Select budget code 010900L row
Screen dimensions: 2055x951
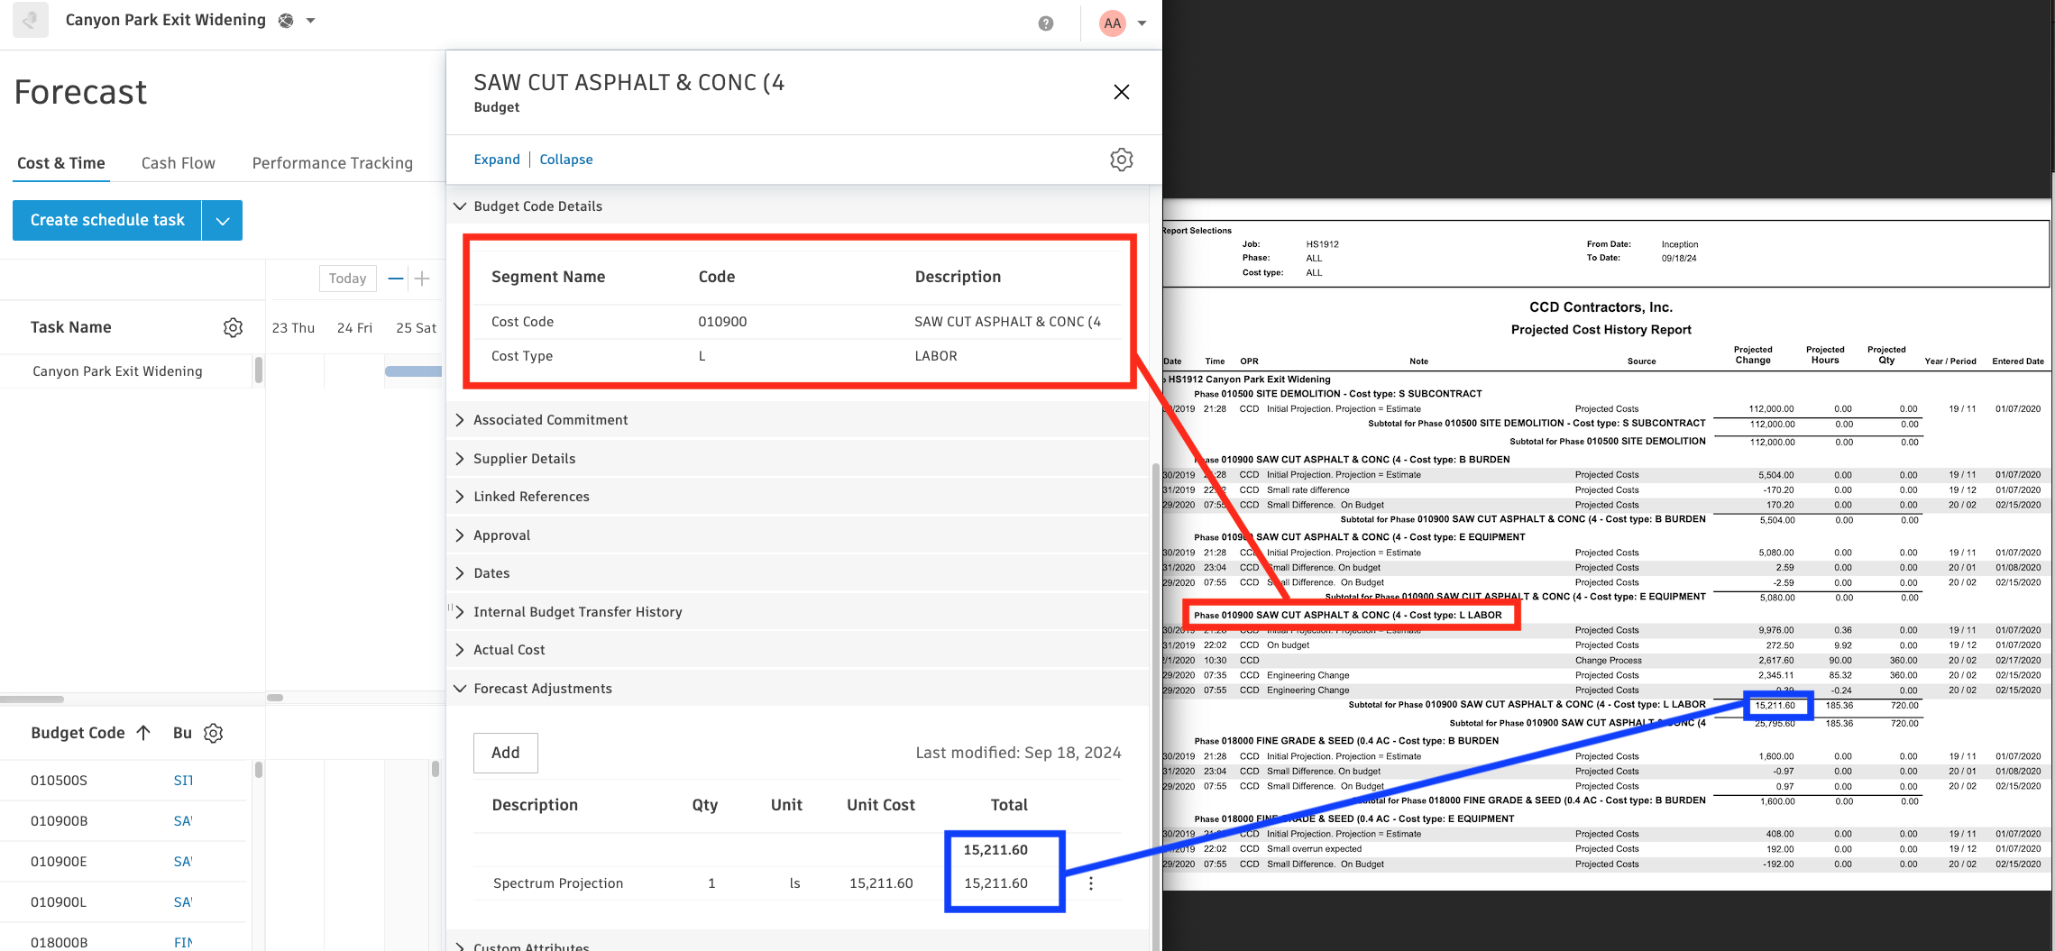tap(123, 902)
